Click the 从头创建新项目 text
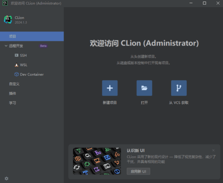 tap(143, 57)
